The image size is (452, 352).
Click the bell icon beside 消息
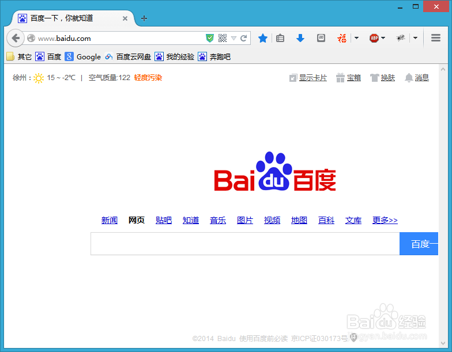(409, 78)
